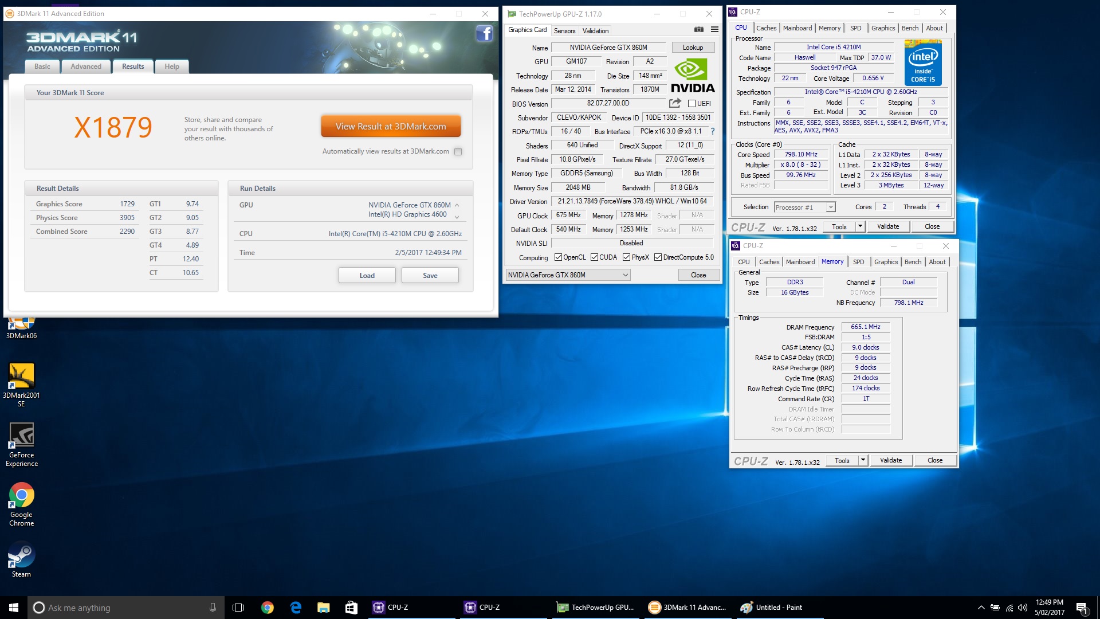Image resolution: width=1100 pixels, height=619 pixels.
Task: Show hidden system tray icons
Action: coord(981,608)
